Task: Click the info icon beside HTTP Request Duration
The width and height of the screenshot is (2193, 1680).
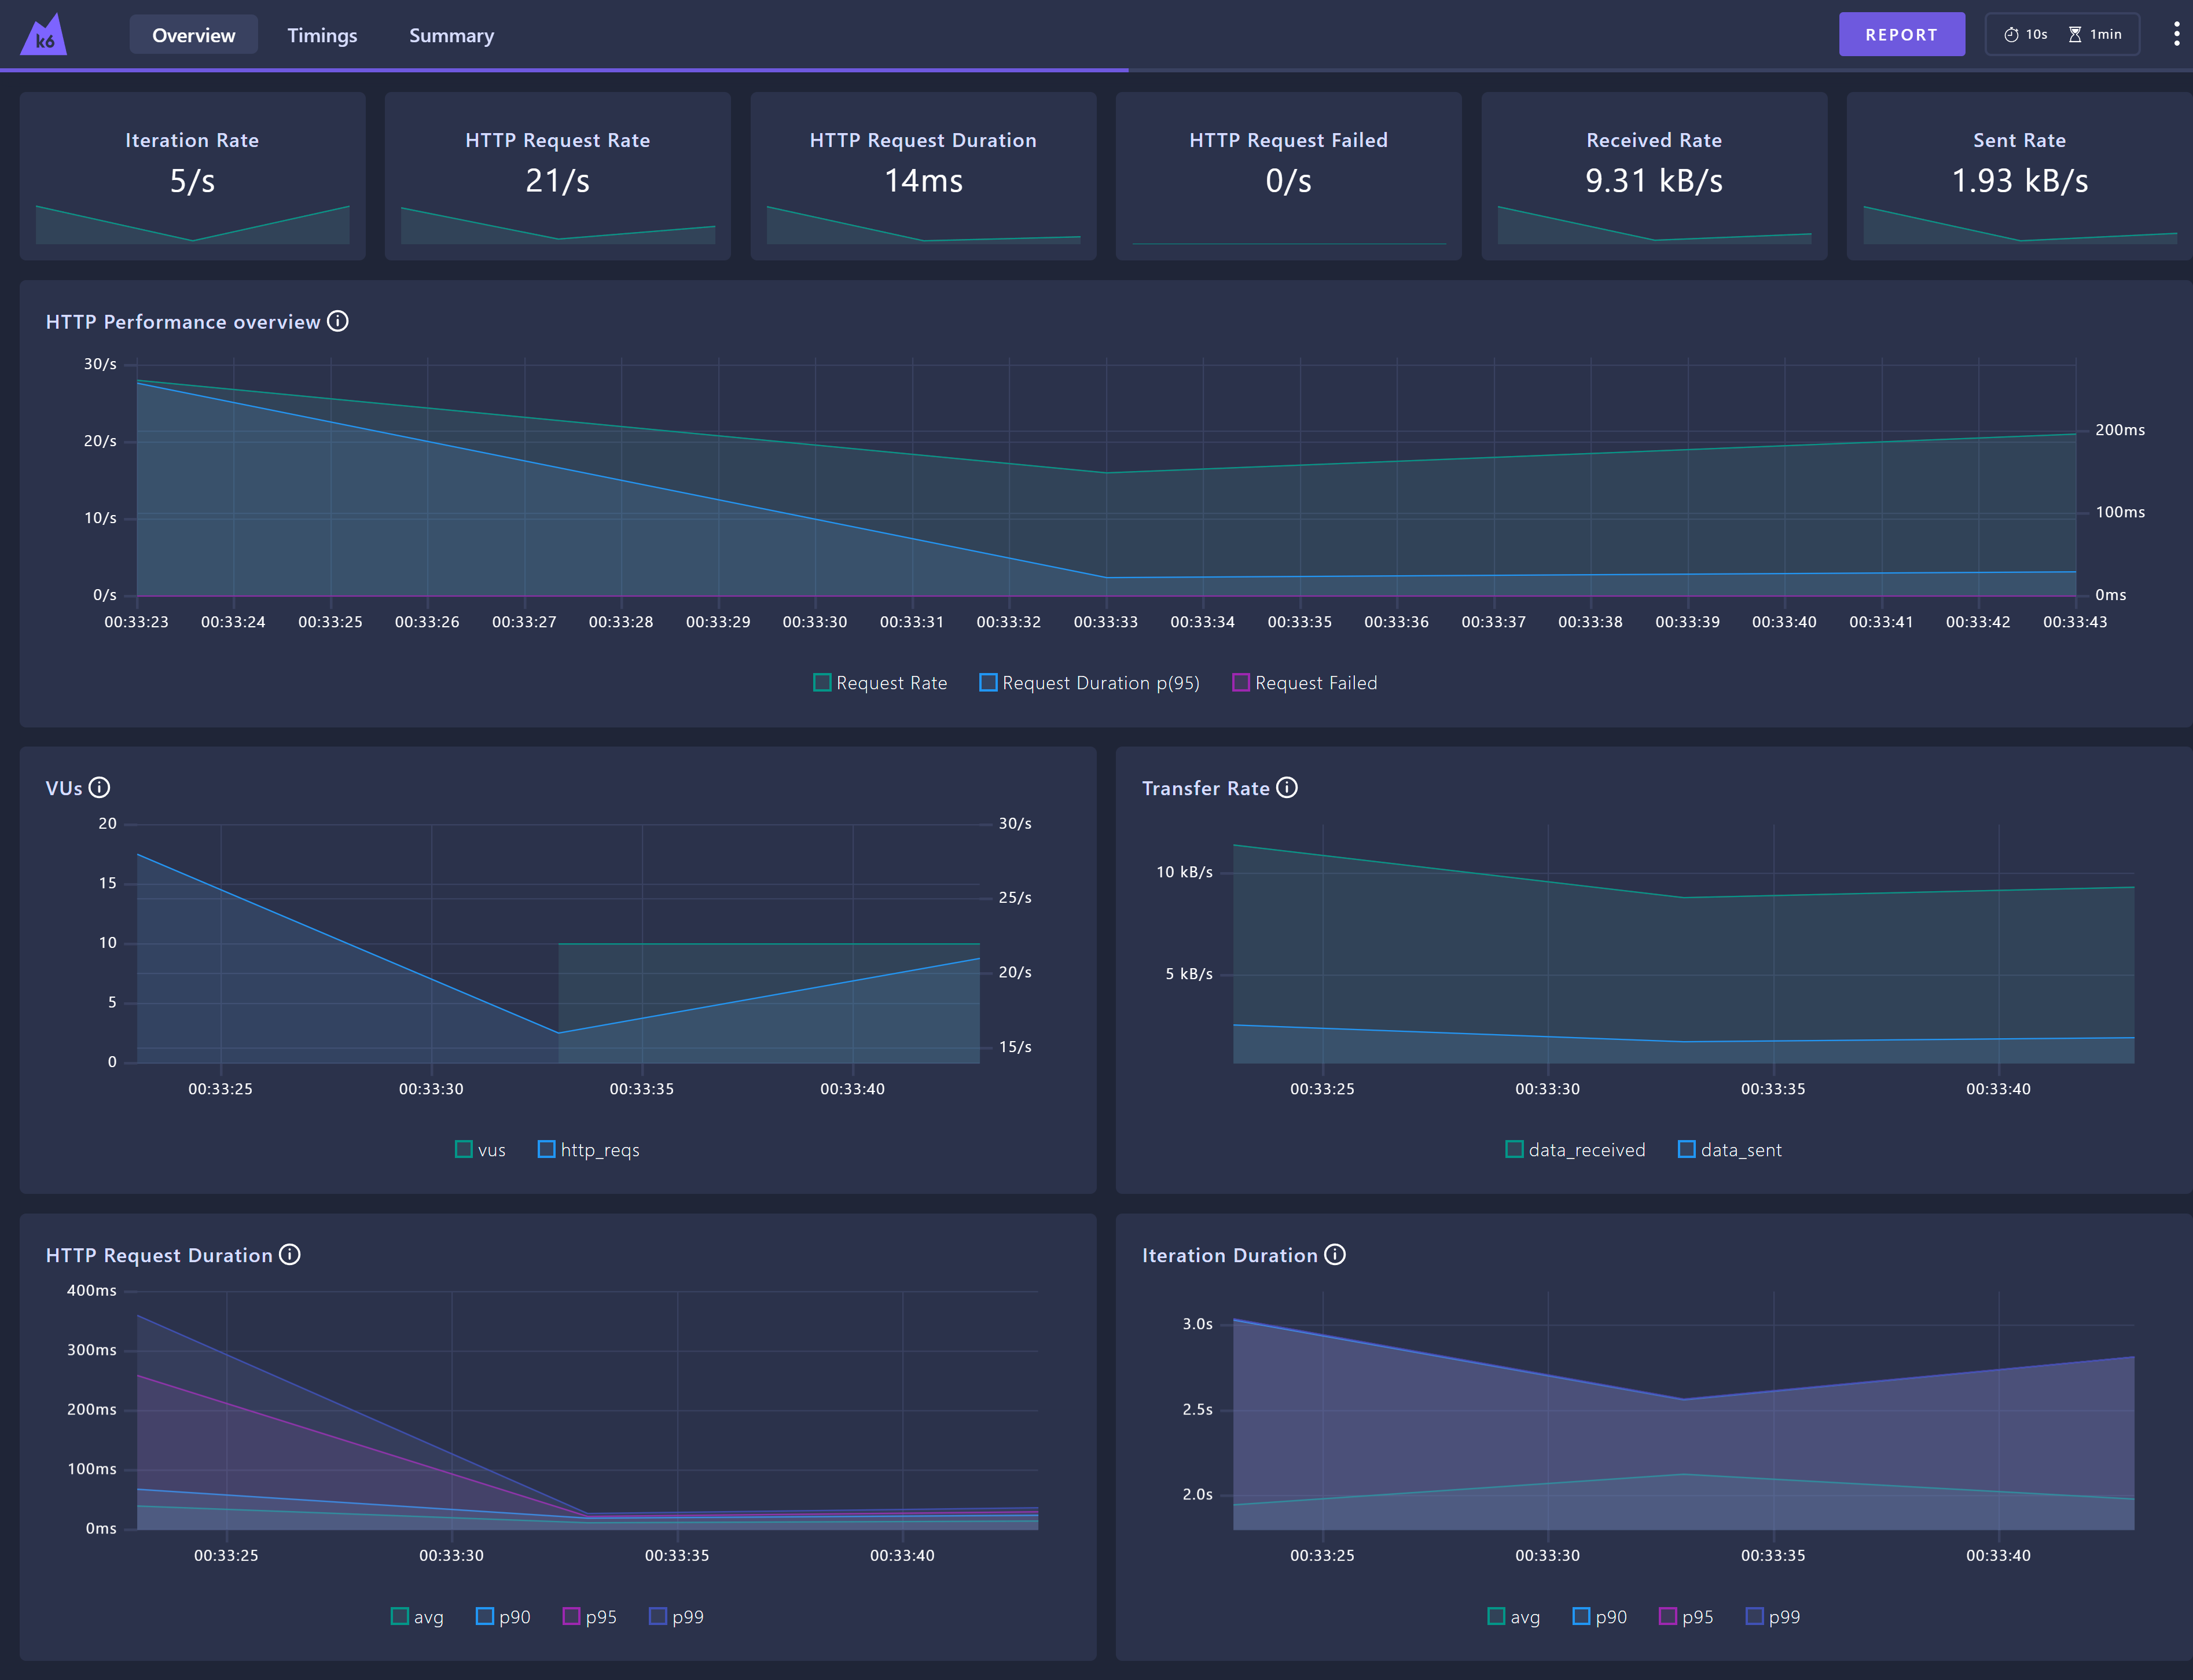Action: [x=290, y=1254]
